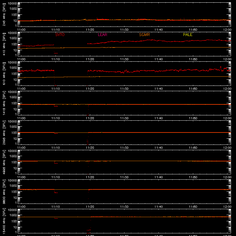Click the 10000 y-axis value of the 4995 MHz plot

[12, 151]
